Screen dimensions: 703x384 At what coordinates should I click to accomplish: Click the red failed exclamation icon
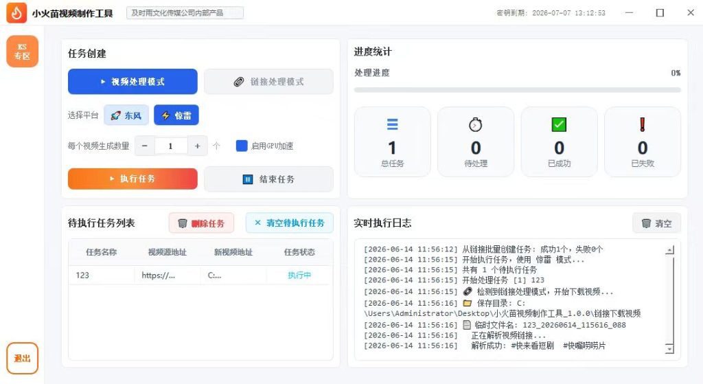[642, 124]
